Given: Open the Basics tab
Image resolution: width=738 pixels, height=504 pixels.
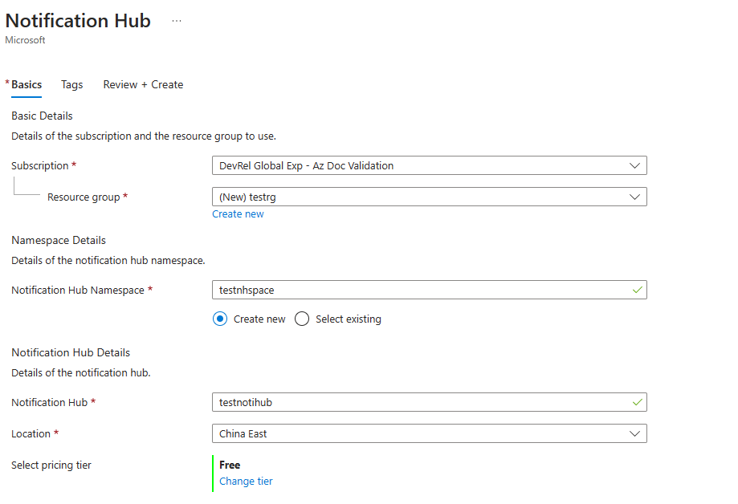Looking at the screenshot, I should 27,84.
